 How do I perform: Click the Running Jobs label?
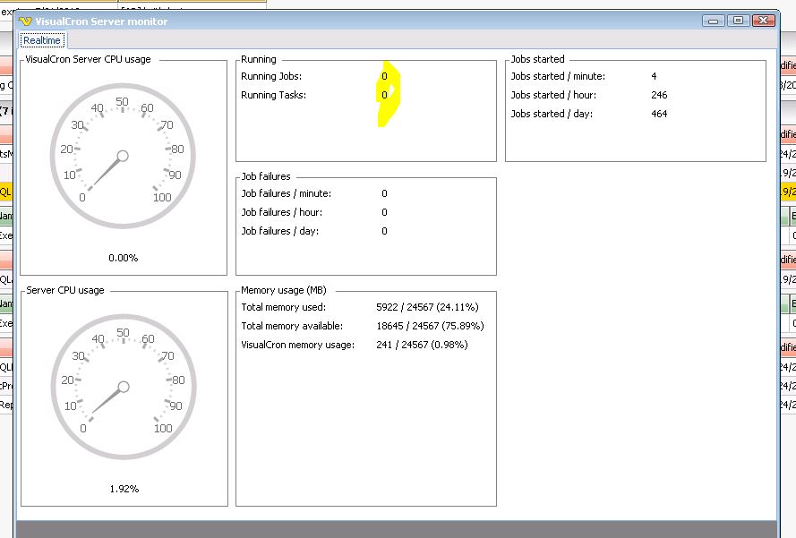(271, 76)
